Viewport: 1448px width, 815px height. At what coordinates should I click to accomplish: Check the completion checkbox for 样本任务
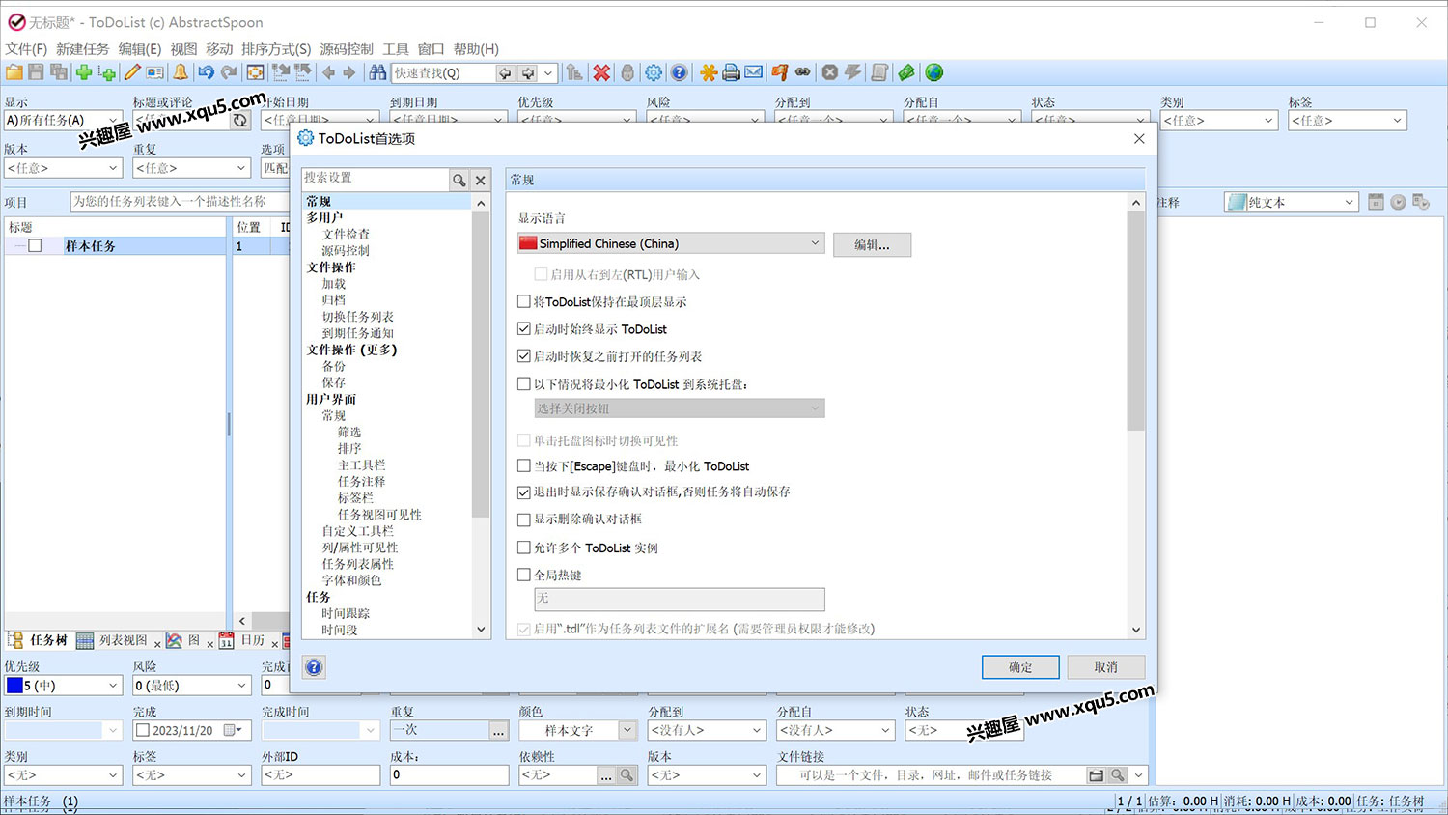35,246
